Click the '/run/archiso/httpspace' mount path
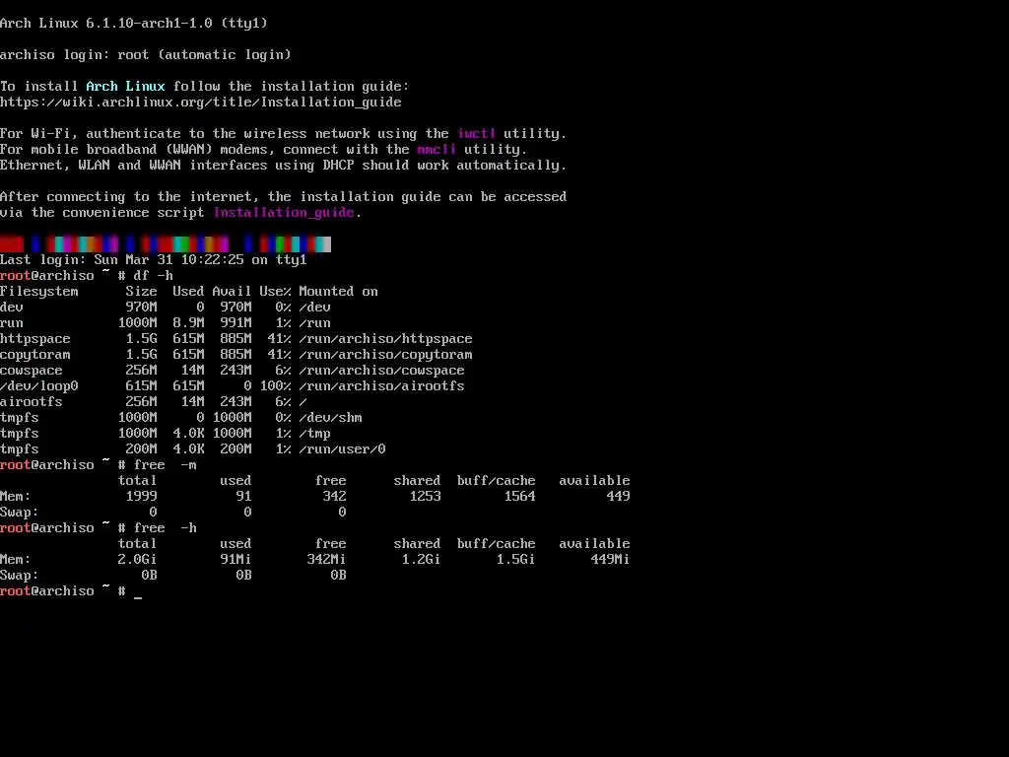Image resolution: width=1009 pixels, height=757 pixels. tap(385, 339)
